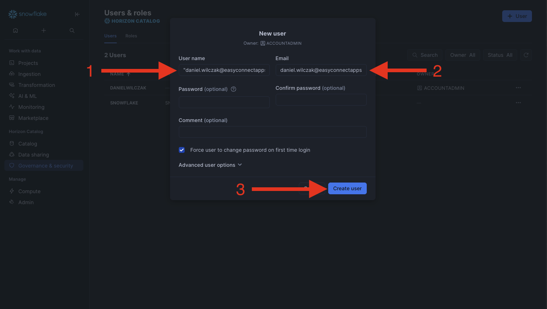Viewport: 547px width, 309px height.
Task: Open Governance & security in the sidebar
Action: (x=46, y=166)
